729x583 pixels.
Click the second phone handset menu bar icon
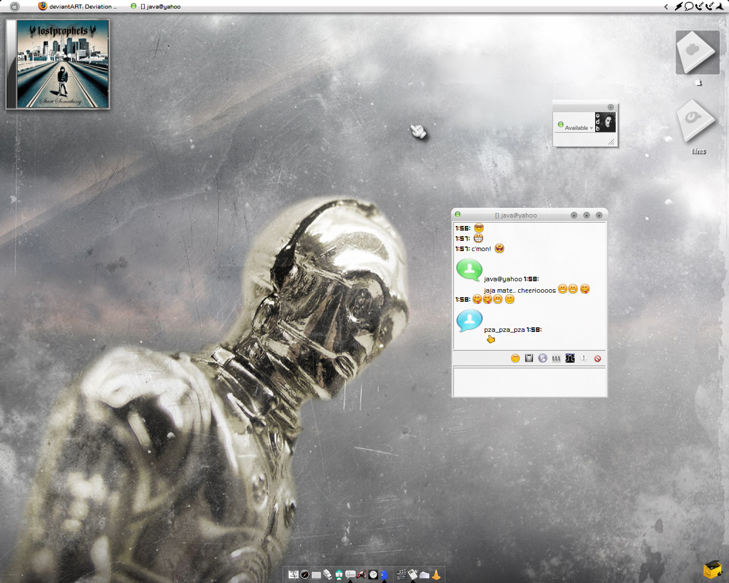pos(710,6)
